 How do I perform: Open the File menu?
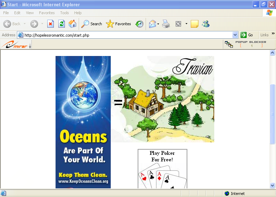click(x=6, y=13)
